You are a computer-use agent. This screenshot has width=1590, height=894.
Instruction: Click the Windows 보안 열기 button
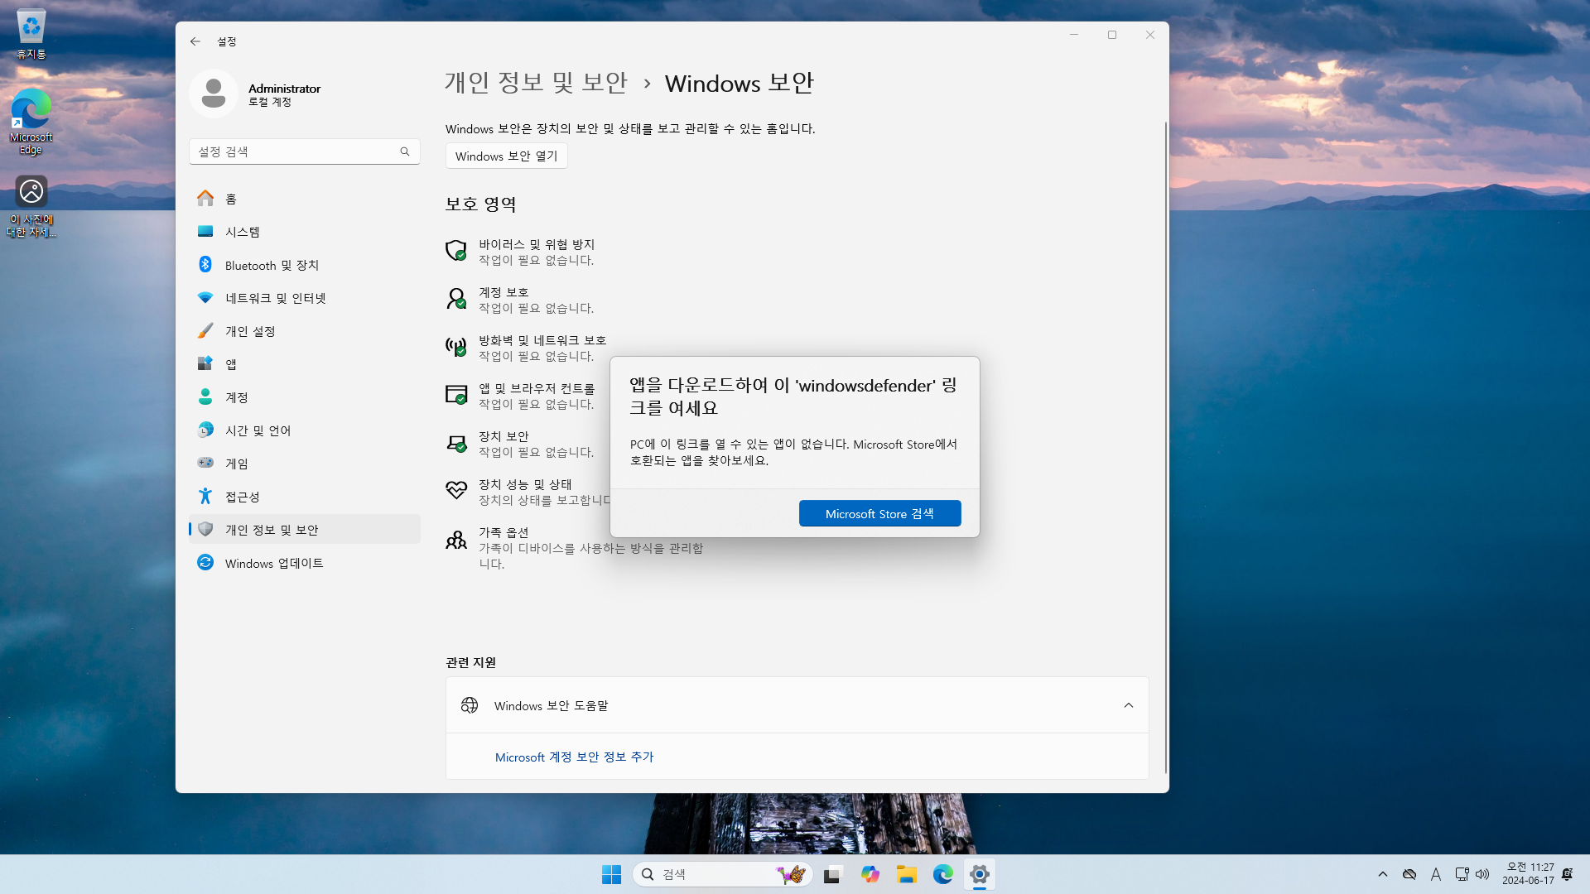pos(507,156)
